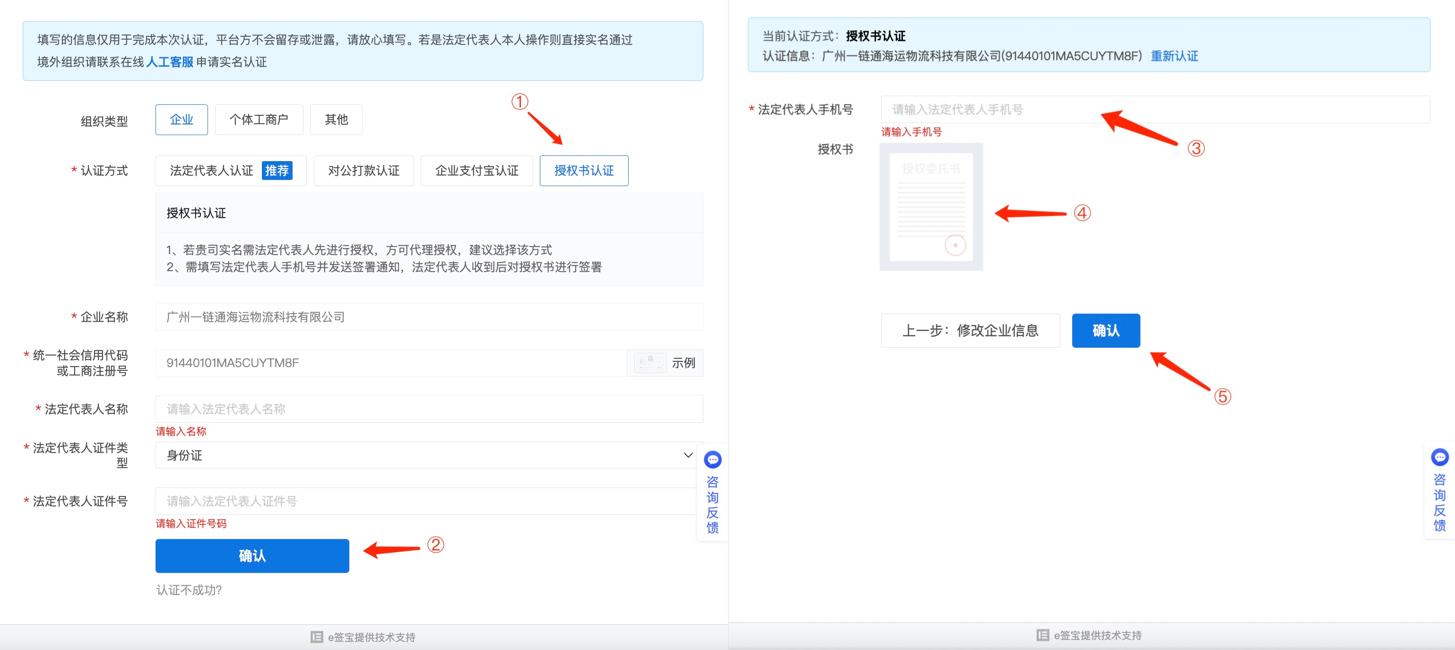Choose 法定代表人认证 method

[x=231, y=171]
